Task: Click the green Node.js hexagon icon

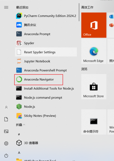Action: point(19,107)
